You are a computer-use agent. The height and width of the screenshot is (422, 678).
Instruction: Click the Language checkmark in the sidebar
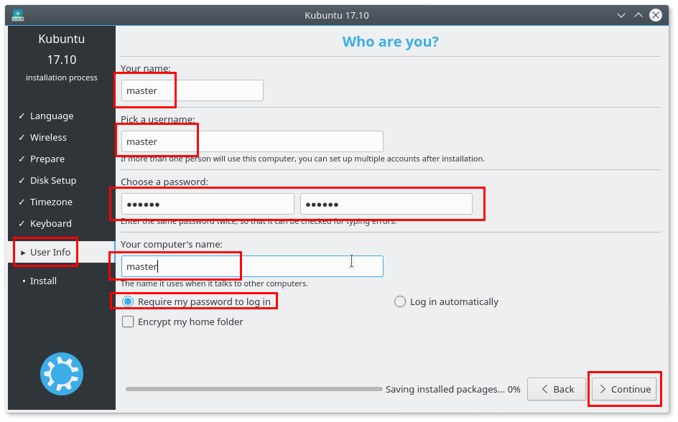pos(20,116)
